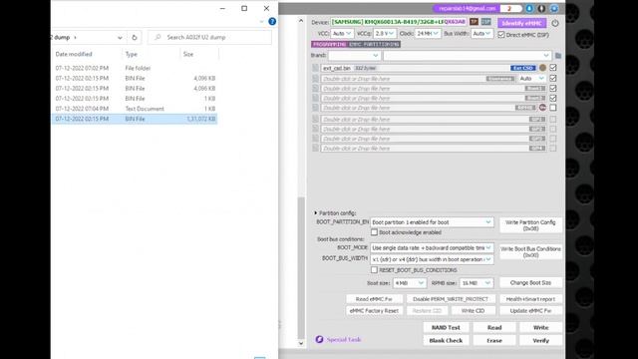This screenshot has height=359, width=638.
Task: Expand the Partition config section arrow
Action: [x=315, y=212]
